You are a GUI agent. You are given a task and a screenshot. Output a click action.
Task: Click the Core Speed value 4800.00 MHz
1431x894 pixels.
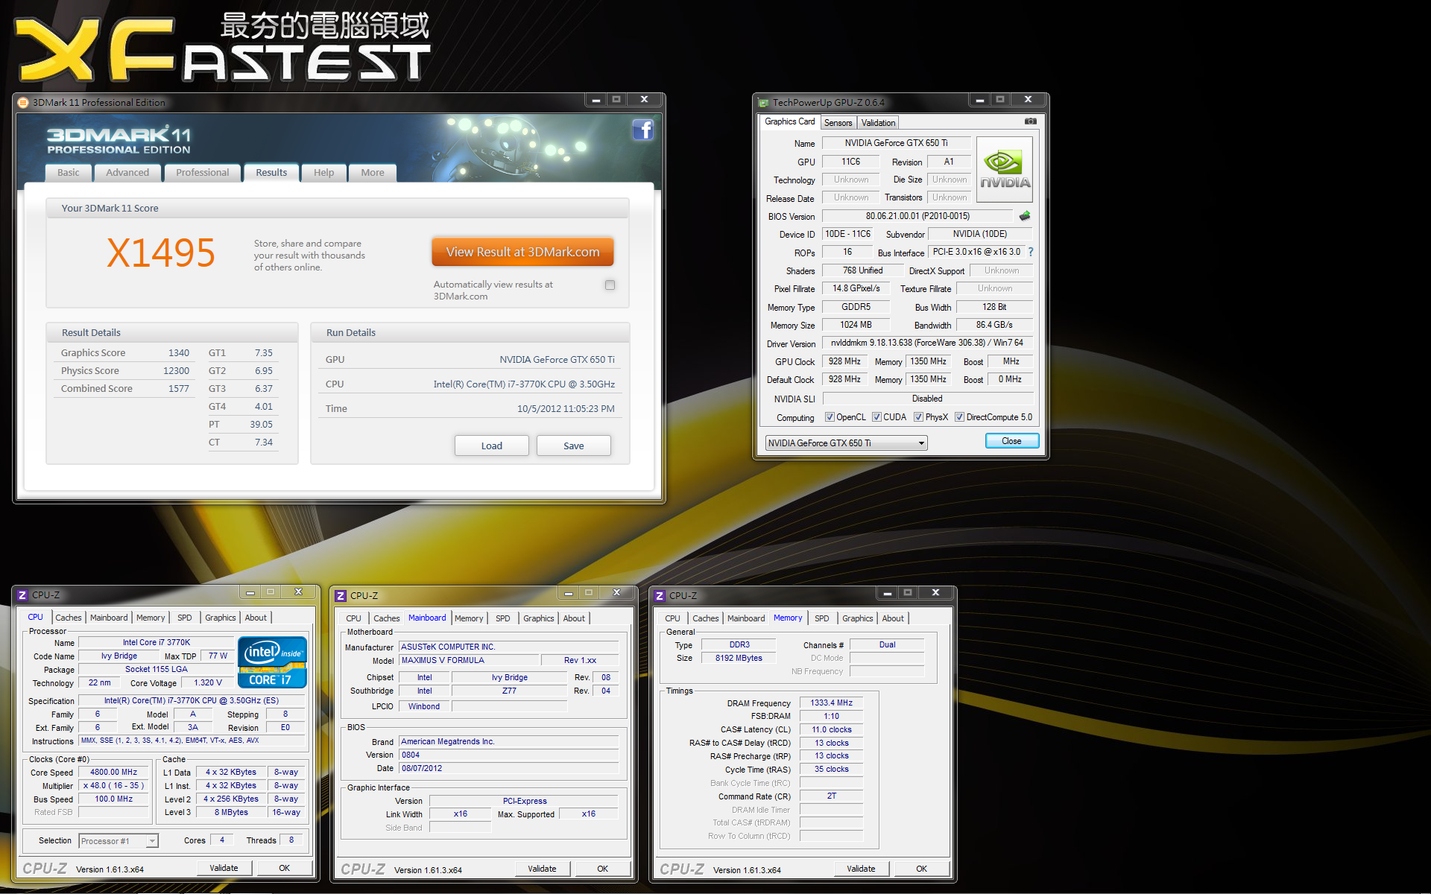pos(113,773)
